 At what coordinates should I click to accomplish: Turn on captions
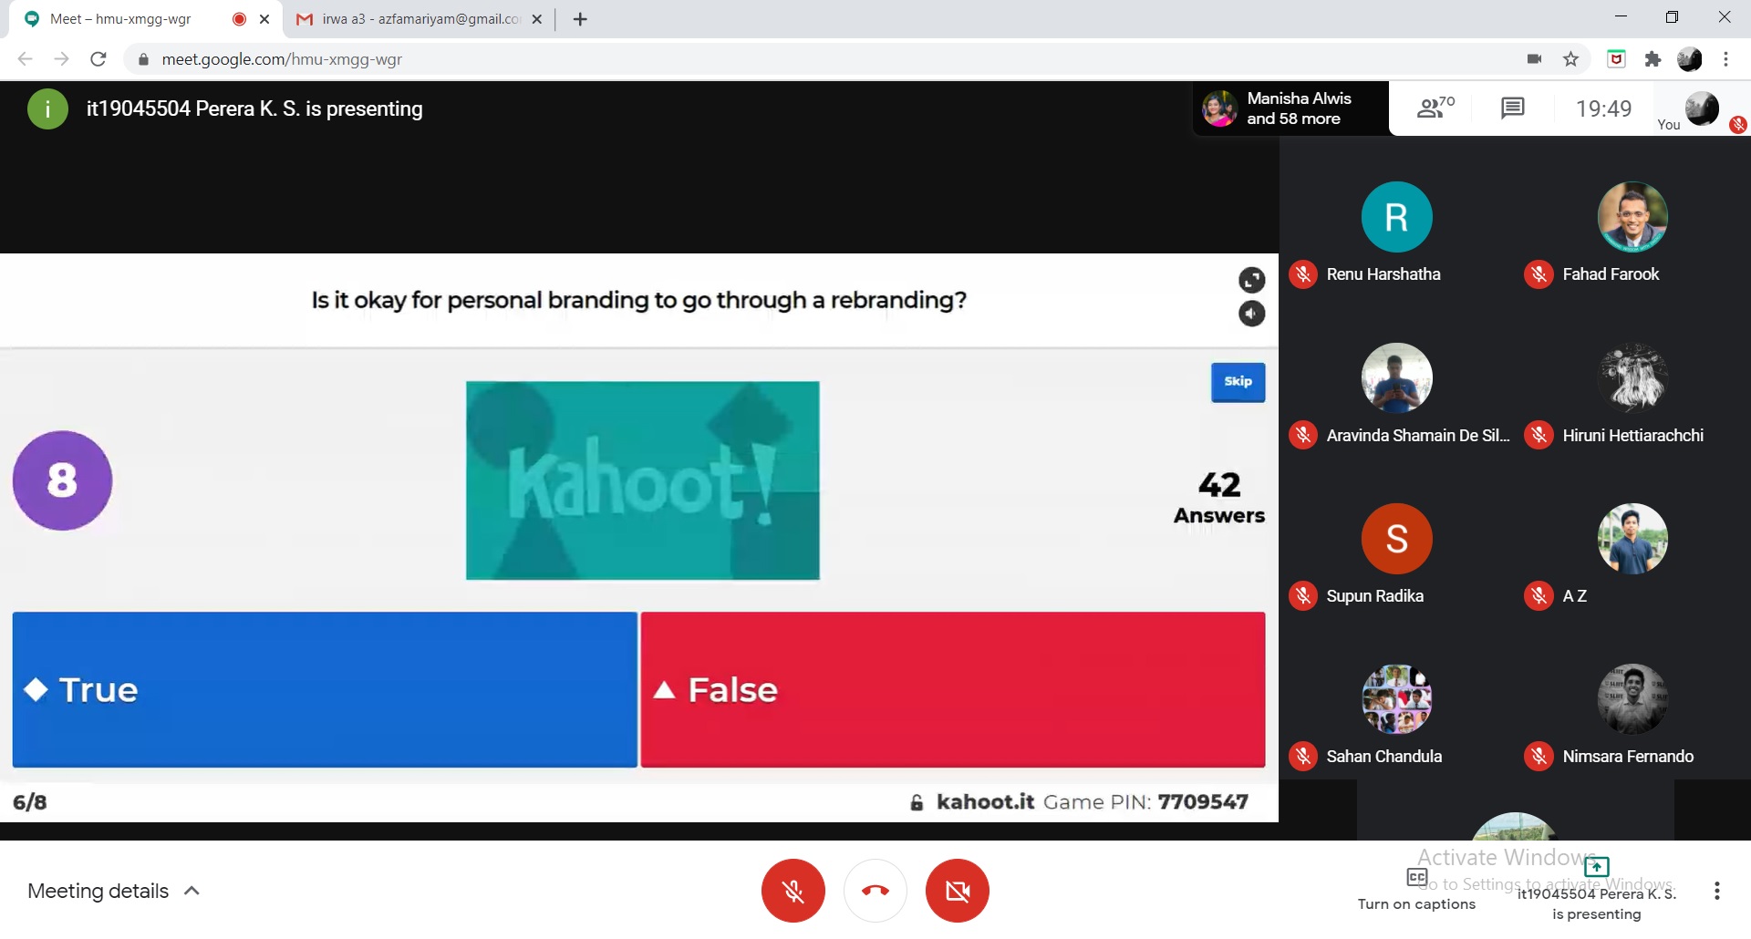click(x=1416, y=889)
